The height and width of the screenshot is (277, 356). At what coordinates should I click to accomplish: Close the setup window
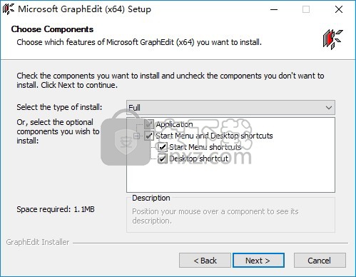click(339, 9)
